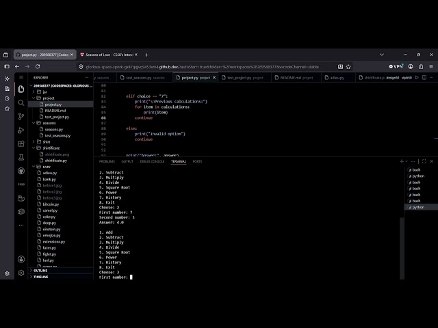Open the Output panel tab
438x328 pixels.
pyautogui.click(x=127, y=161)
